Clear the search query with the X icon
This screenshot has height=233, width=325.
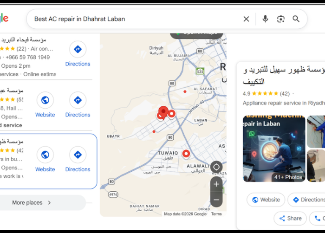(246, 19)
